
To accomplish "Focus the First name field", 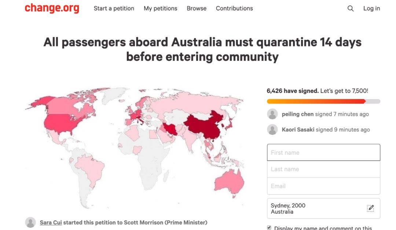I will click(323, 152).
